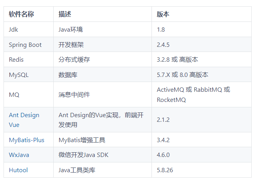Select the 微信开发Java SDK description

click(x=83, y=155)
